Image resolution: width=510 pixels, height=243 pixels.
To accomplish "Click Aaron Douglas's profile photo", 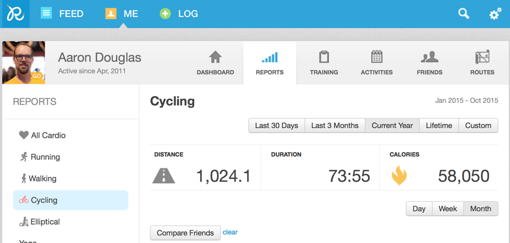I will coord(23,63).
